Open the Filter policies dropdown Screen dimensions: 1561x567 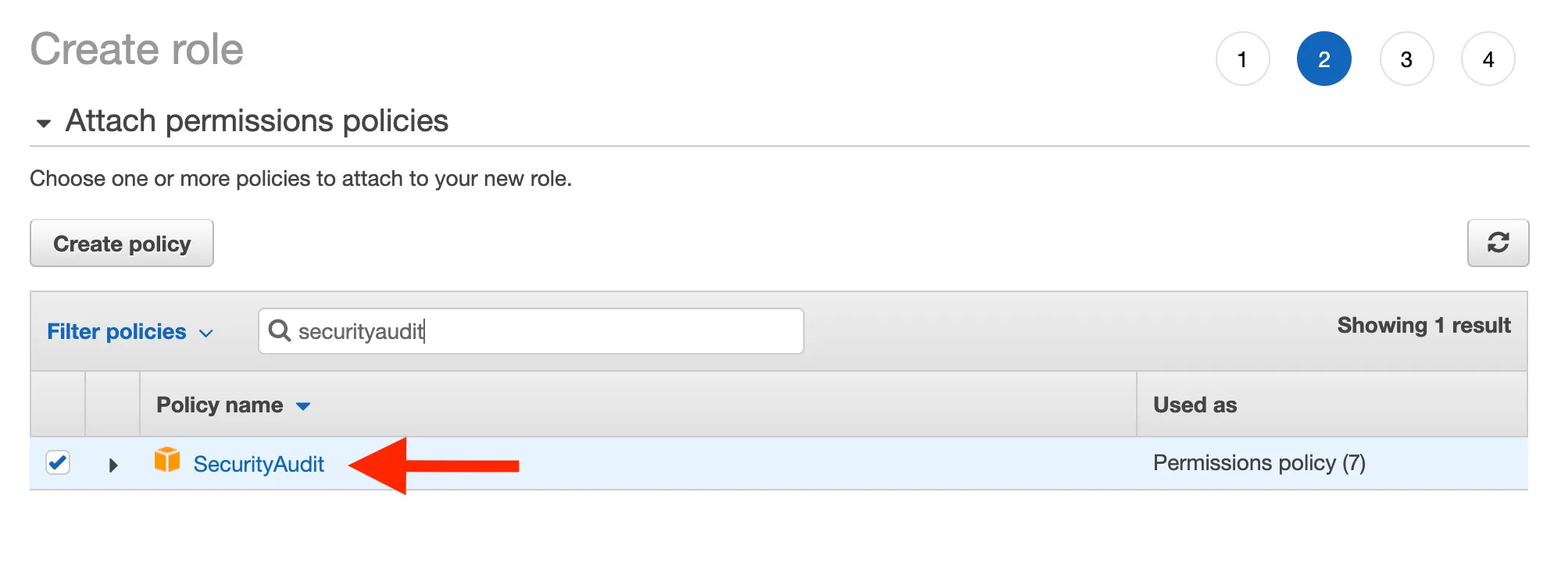tap(130, 332)
